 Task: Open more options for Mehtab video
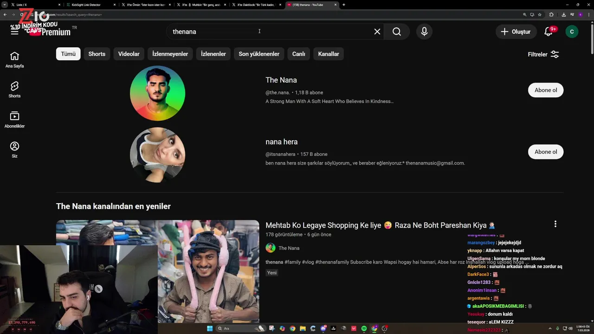pos(555,224)
